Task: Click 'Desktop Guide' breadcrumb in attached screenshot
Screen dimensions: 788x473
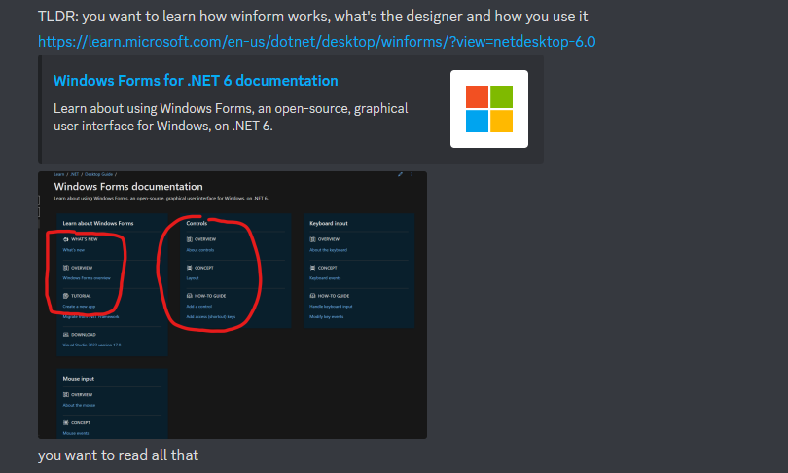Action: click(98, 174)
